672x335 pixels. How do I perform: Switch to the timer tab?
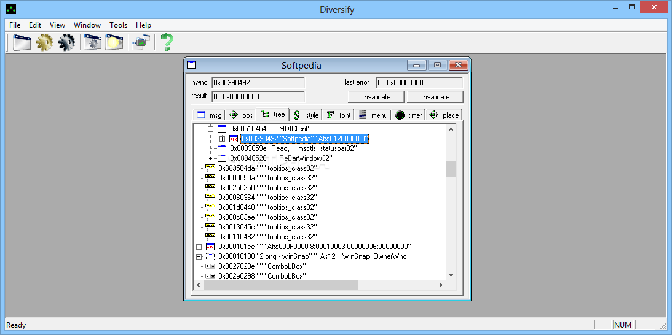pyautogui.click(x=408, y=115)
